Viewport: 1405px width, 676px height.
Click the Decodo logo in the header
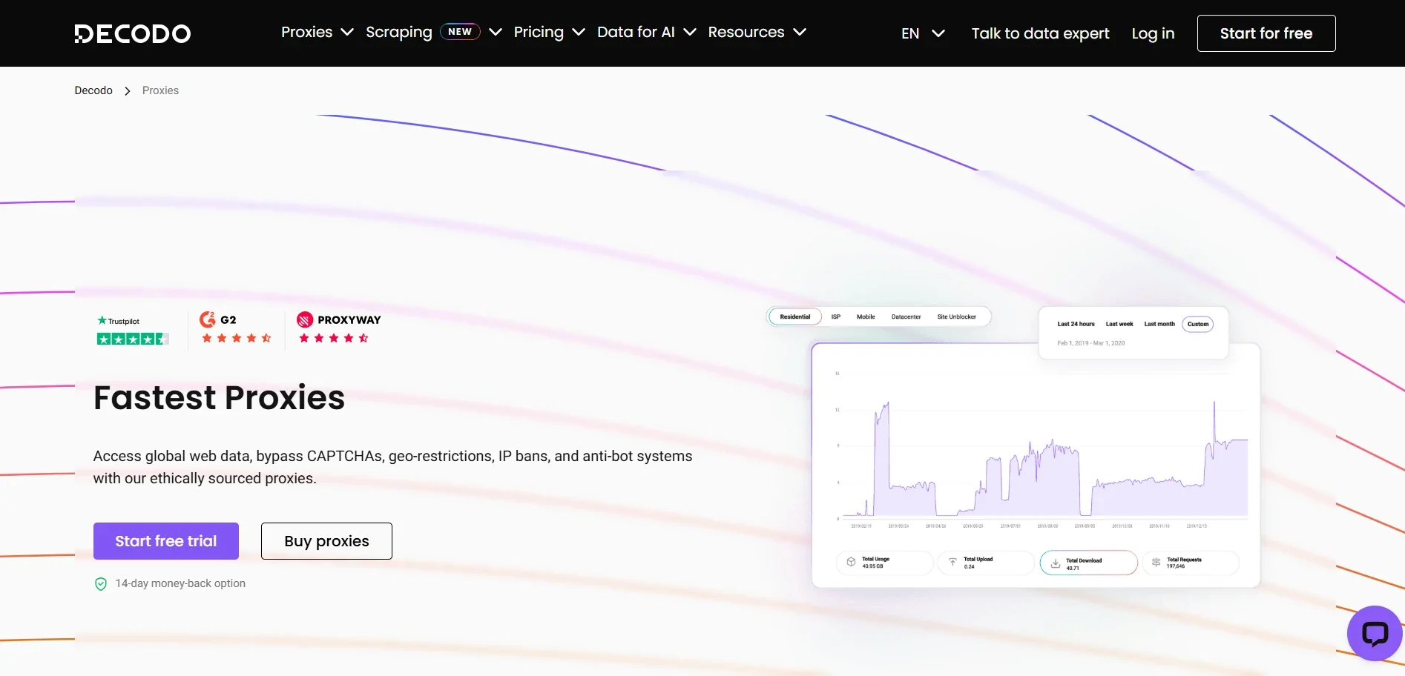click(133, 33)
